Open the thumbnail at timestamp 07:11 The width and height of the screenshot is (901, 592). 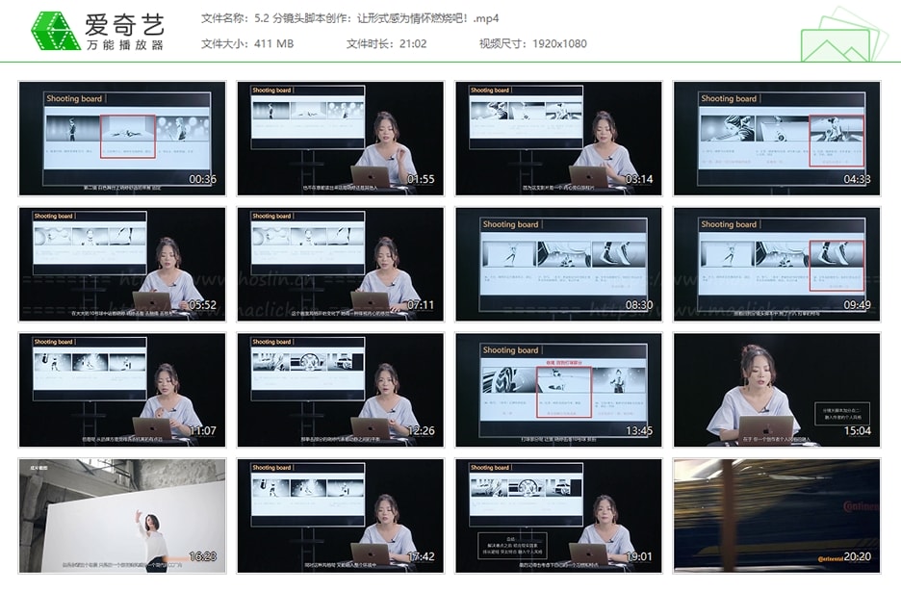[x=340, y=265]
